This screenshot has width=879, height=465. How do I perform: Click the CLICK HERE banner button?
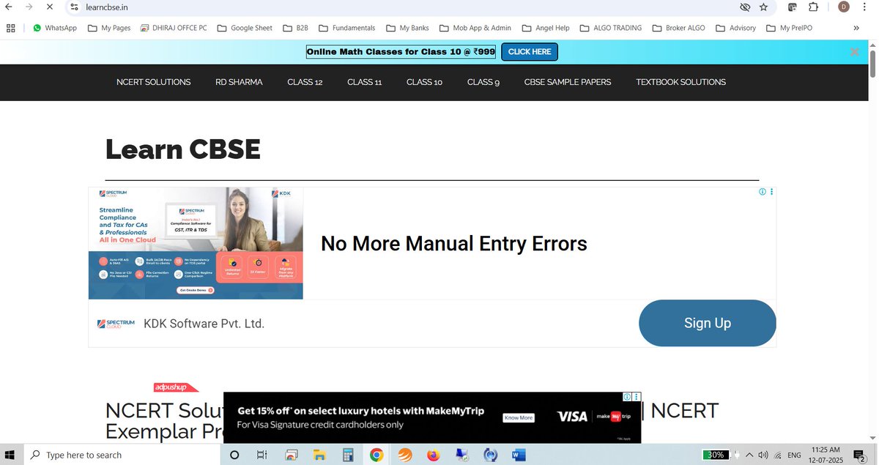click(x=530, y=52)
